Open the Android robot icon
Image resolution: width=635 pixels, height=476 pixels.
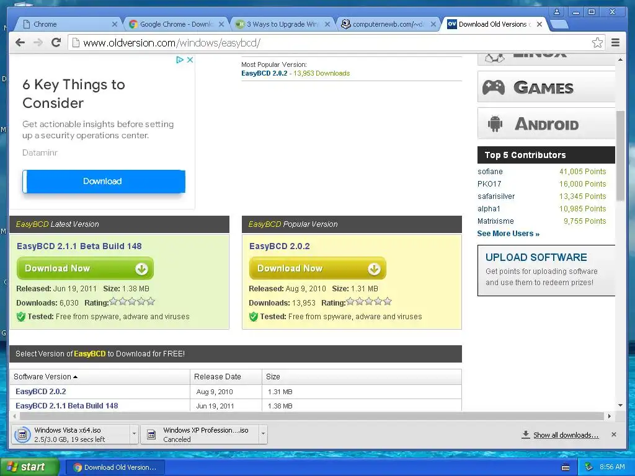click(x=495, y=124)
